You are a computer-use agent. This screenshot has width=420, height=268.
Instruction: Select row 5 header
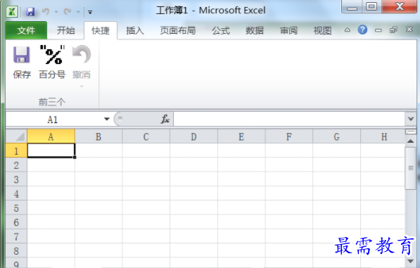16,208
